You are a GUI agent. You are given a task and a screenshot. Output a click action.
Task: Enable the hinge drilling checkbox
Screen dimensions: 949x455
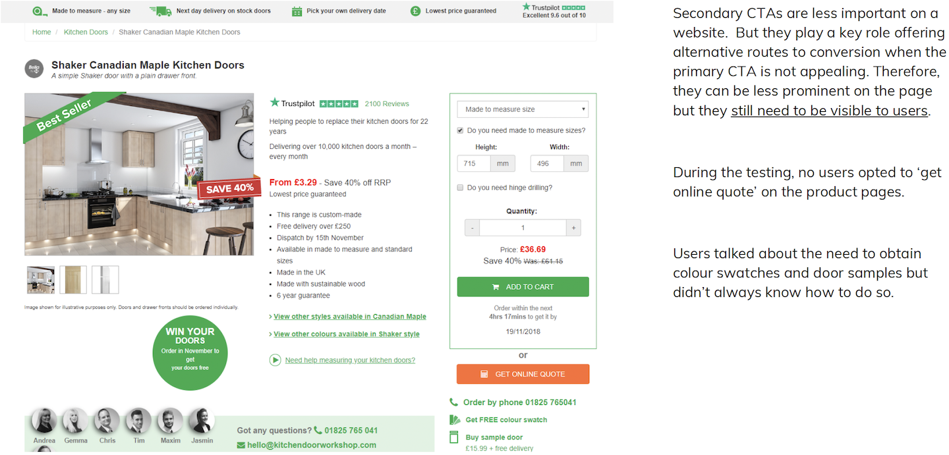click(460, 188)
